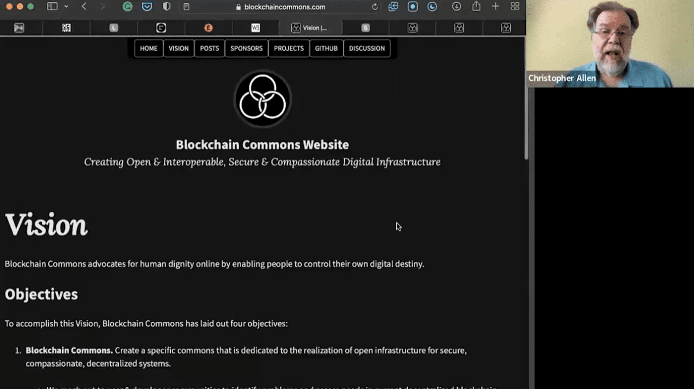The width and height of the screenshot is (694, 389).
Task: Open the sidebar options dropdown chevron
Action: coord(66,7)
